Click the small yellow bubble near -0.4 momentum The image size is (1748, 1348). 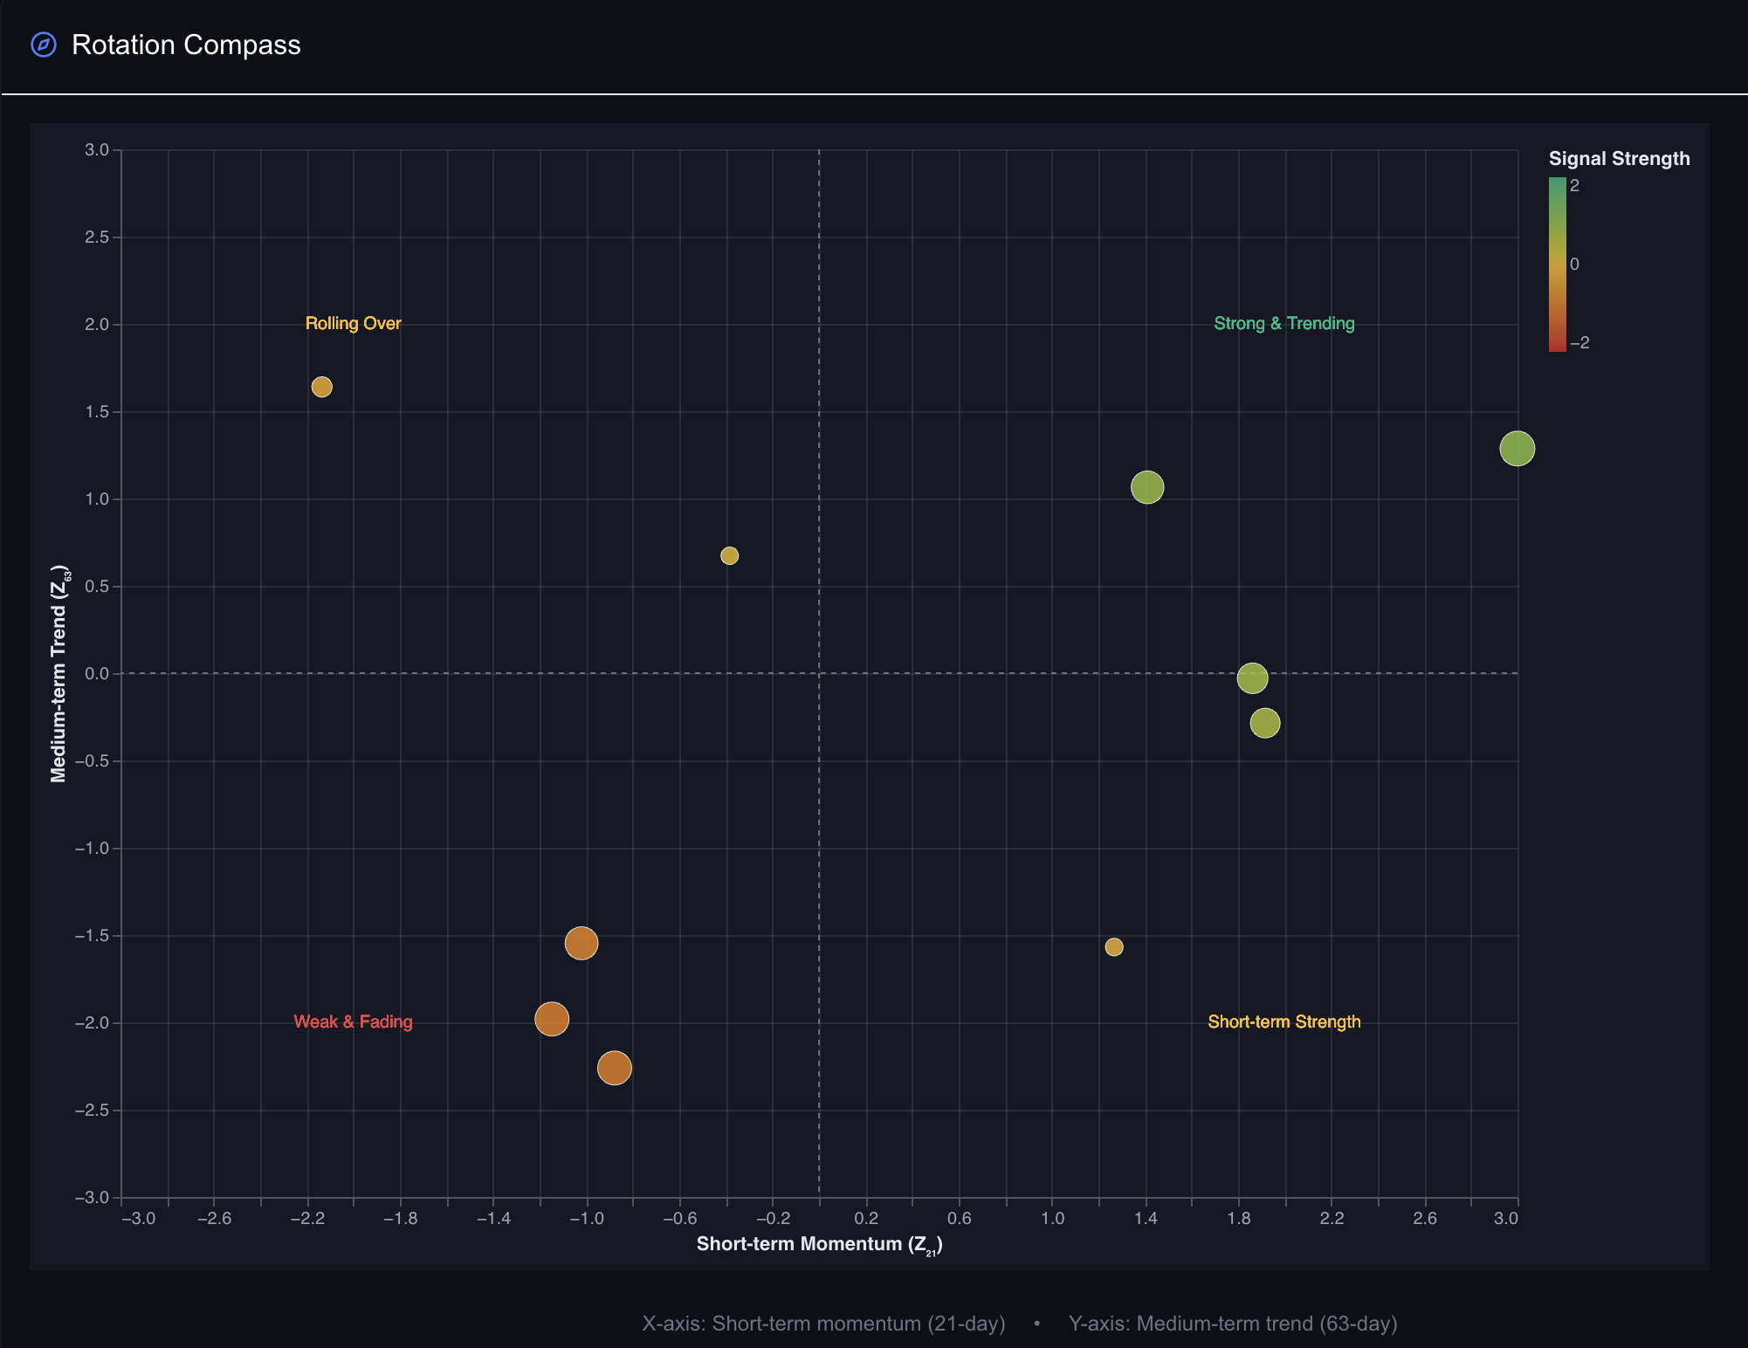click(x=730, y=556)
